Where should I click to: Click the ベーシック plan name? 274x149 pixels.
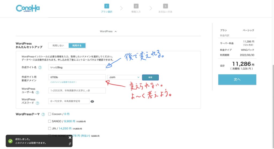[x=248, y=30]
